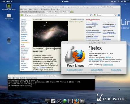Click the Google search engine icon
This screenshot has width=130, height=104.
tap(95, 15)
